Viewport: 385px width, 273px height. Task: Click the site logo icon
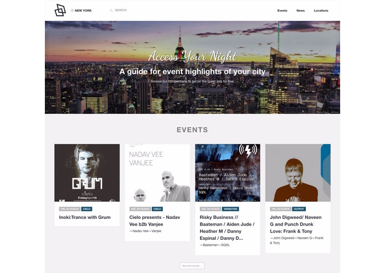[x=60, y=11]
